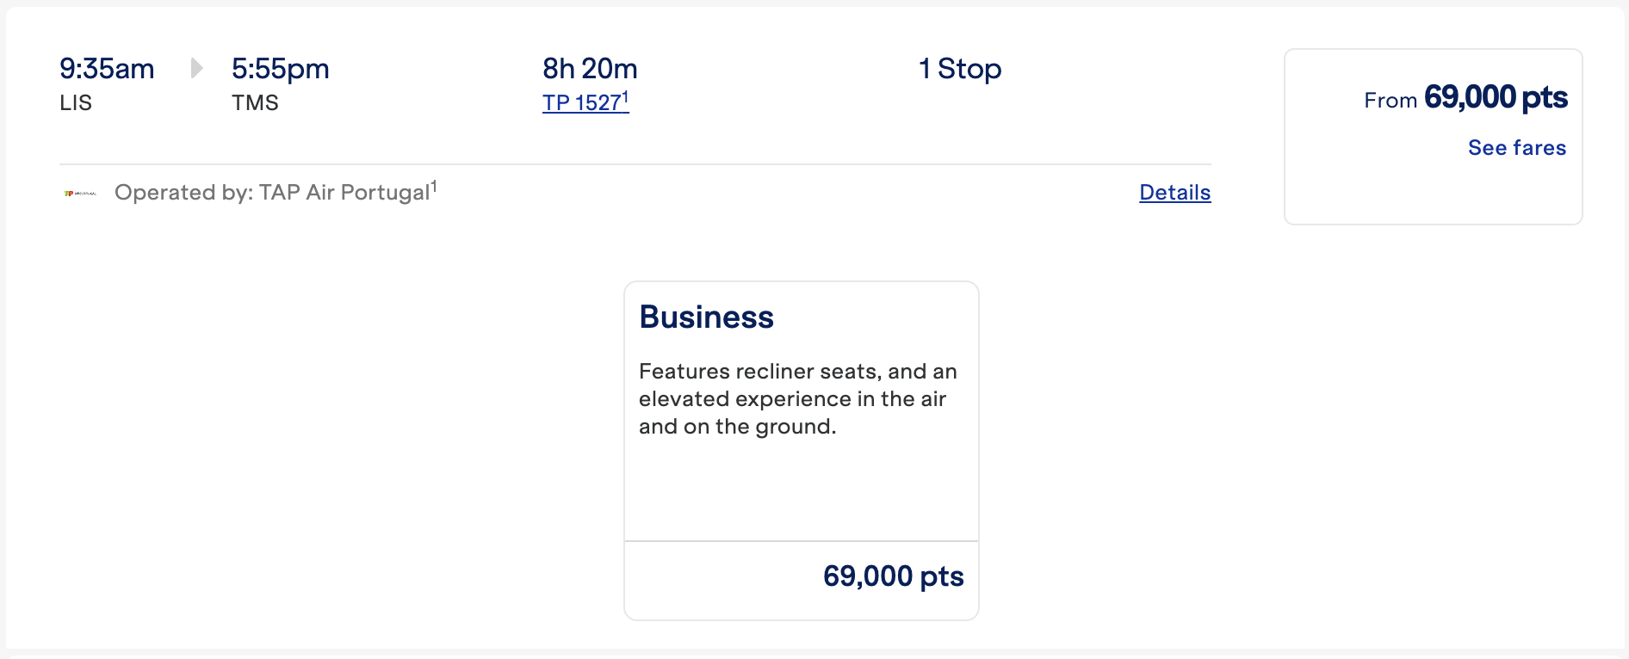This screenshot has height=659, width=1629.
Task: Click the 1 Stop indicator
Action: pyautogui.click(x=959, y=69)
